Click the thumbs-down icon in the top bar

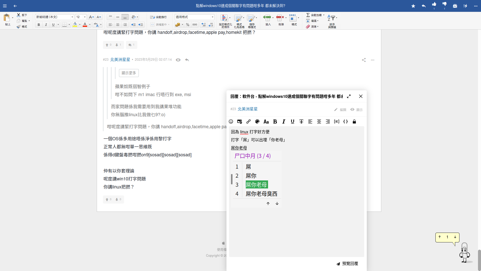tap(444, 4)
